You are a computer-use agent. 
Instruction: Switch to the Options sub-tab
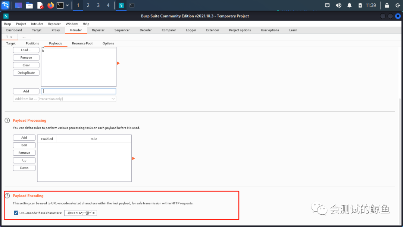[x=108, y=43]
